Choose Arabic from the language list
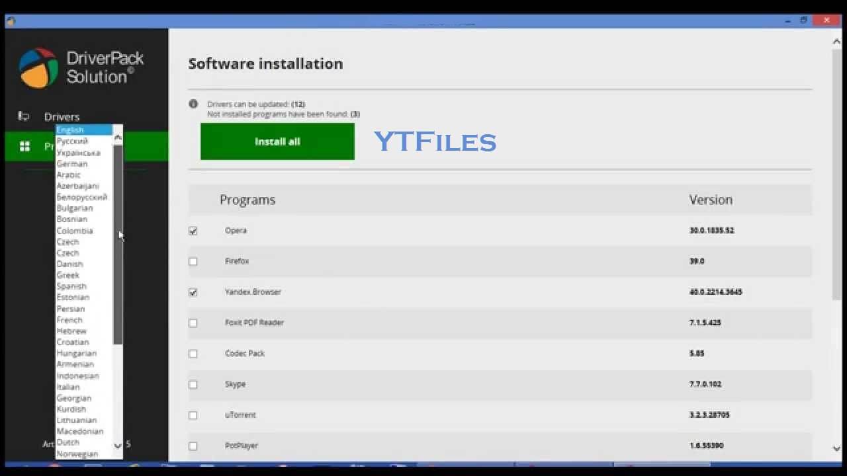This screenshot has height=476, width=847. [84, 175]
